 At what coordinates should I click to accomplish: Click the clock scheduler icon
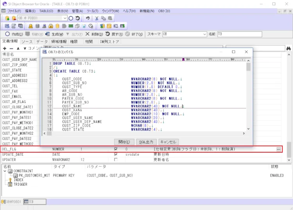coord(91,26)
